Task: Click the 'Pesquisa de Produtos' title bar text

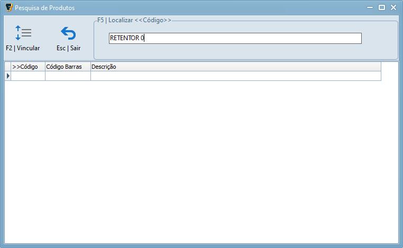Action: (x=45, y=8)
